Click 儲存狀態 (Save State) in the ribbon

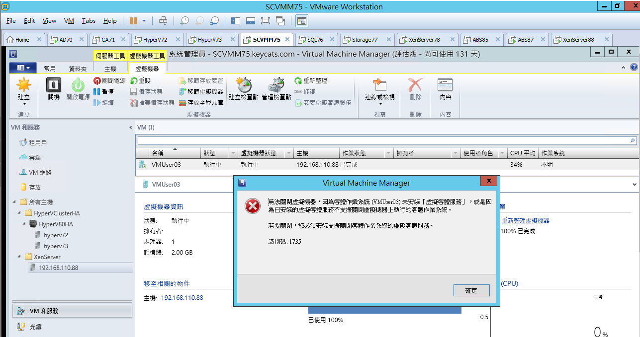[146, 91]
